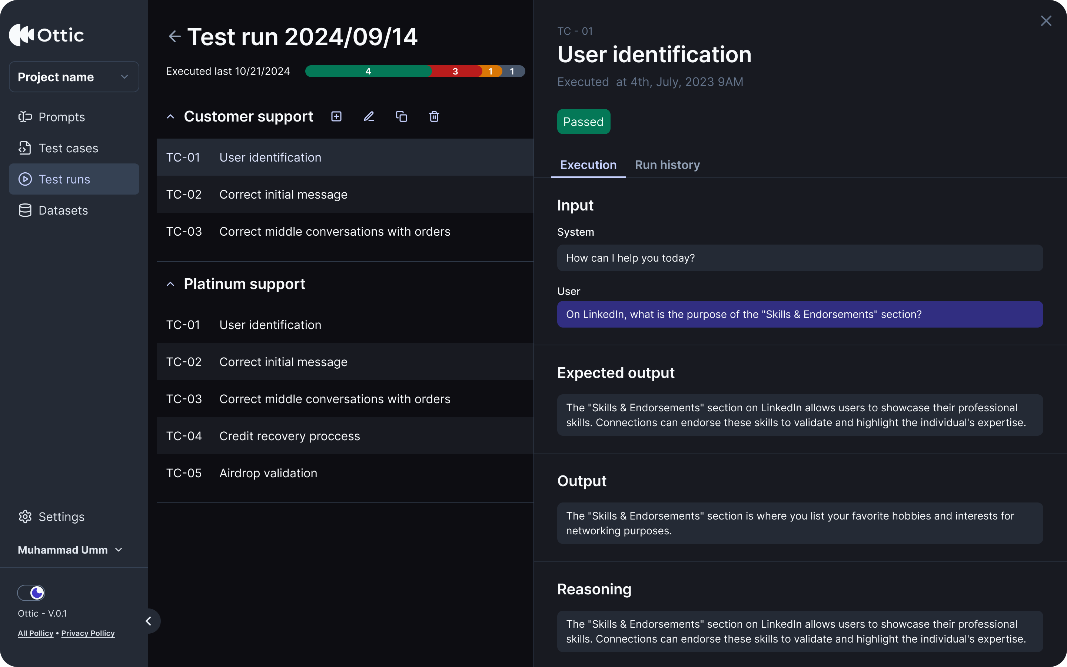Open the Privacy Policy link

88,633
